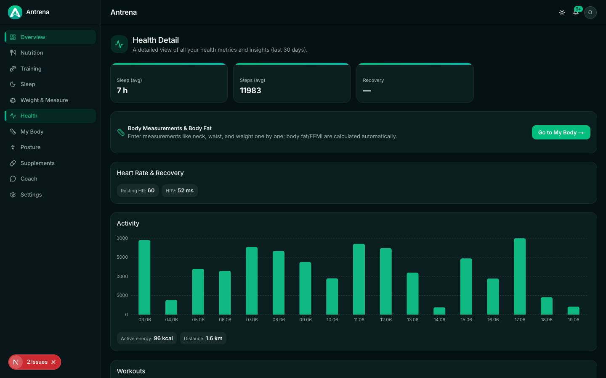Open Nutrition via its fork-and-knife icon
Screen dimensions: 606x378
click(x=13, y=53)
